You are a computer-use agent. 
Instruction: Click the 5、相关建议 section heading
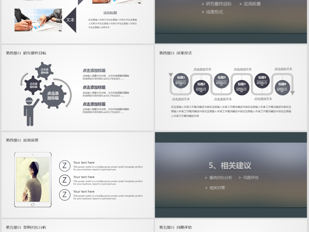[230, 166]
